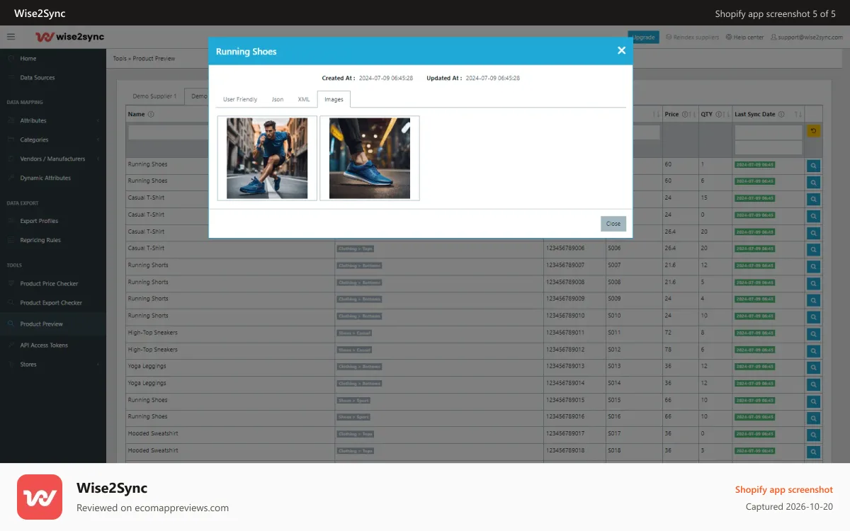This screenshot has width=850, height=531.
Task: Open preview icon for SKU S012 row
Action: (814, 350)
